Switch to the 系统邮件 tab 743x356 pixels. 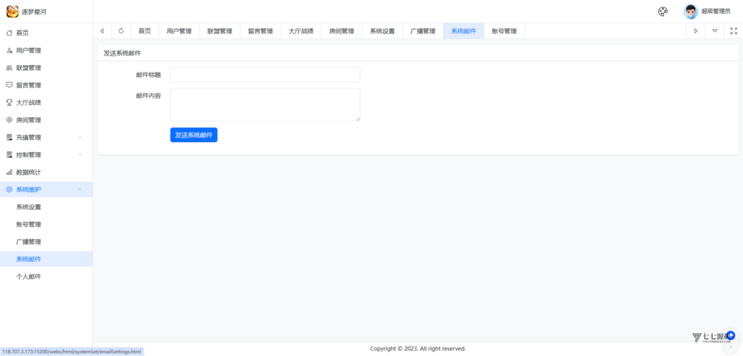[x=464, y=31]
